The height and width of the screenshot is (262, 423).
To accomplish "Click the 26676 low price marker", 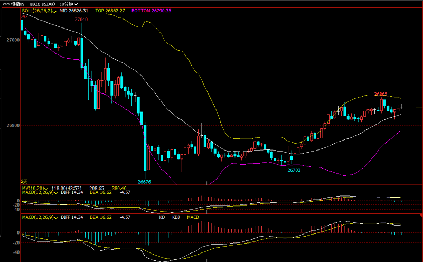I will [144, 182].
